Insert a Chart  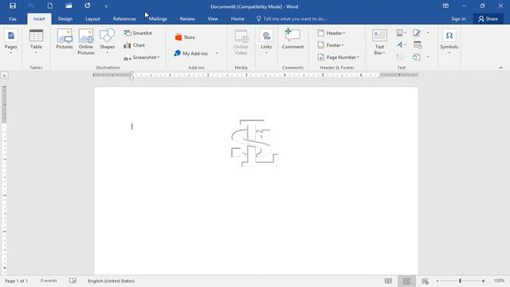pyautogui.click(x=135, y=45)
